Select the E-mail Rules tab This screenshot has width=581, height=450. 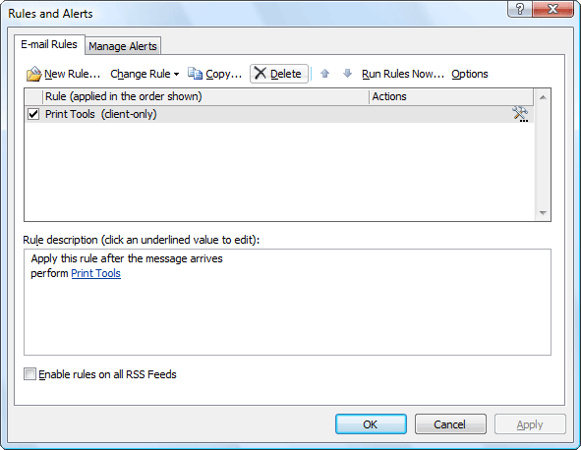click(x=49, y=44)
